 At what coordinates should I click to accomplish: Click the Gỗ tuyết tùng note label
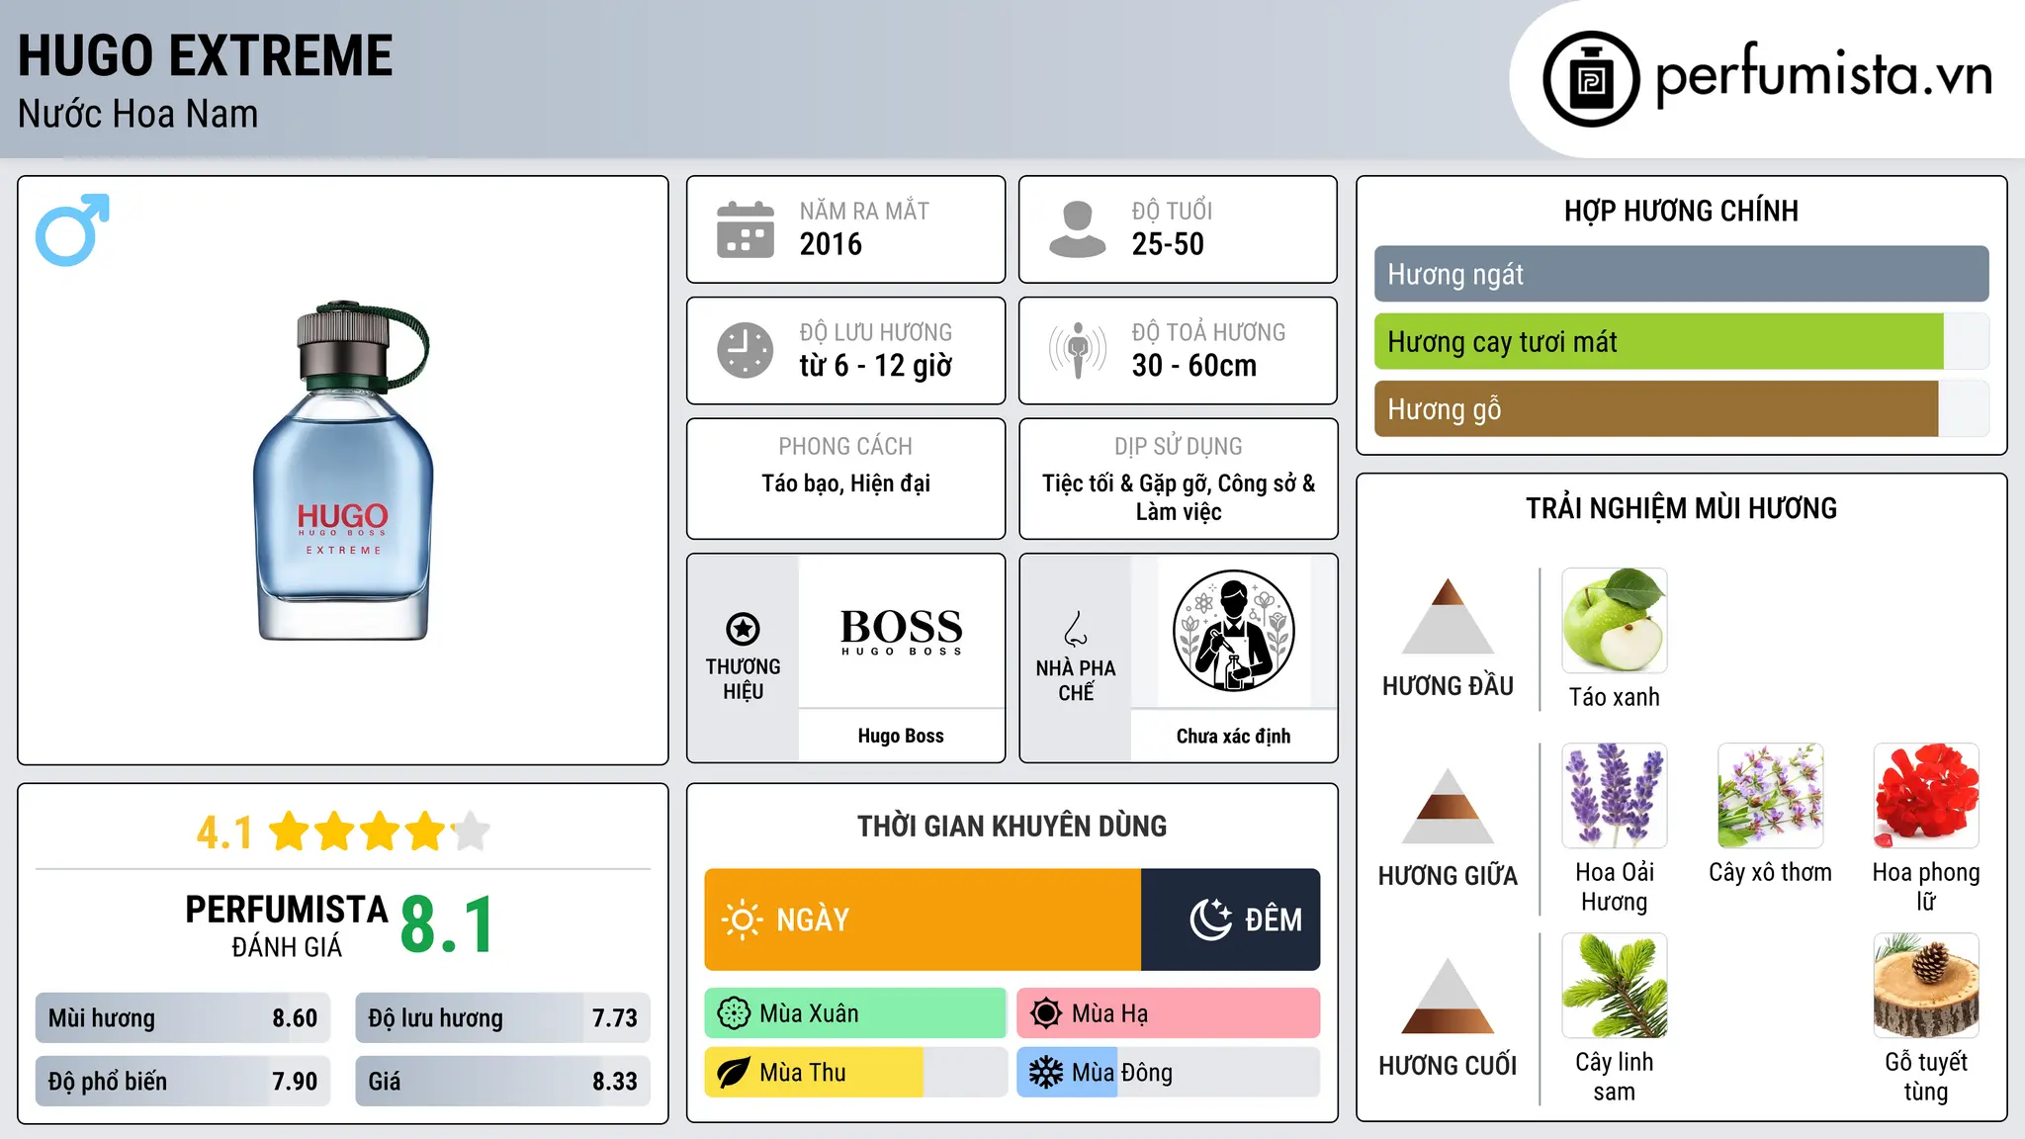pos(1926,1077)
